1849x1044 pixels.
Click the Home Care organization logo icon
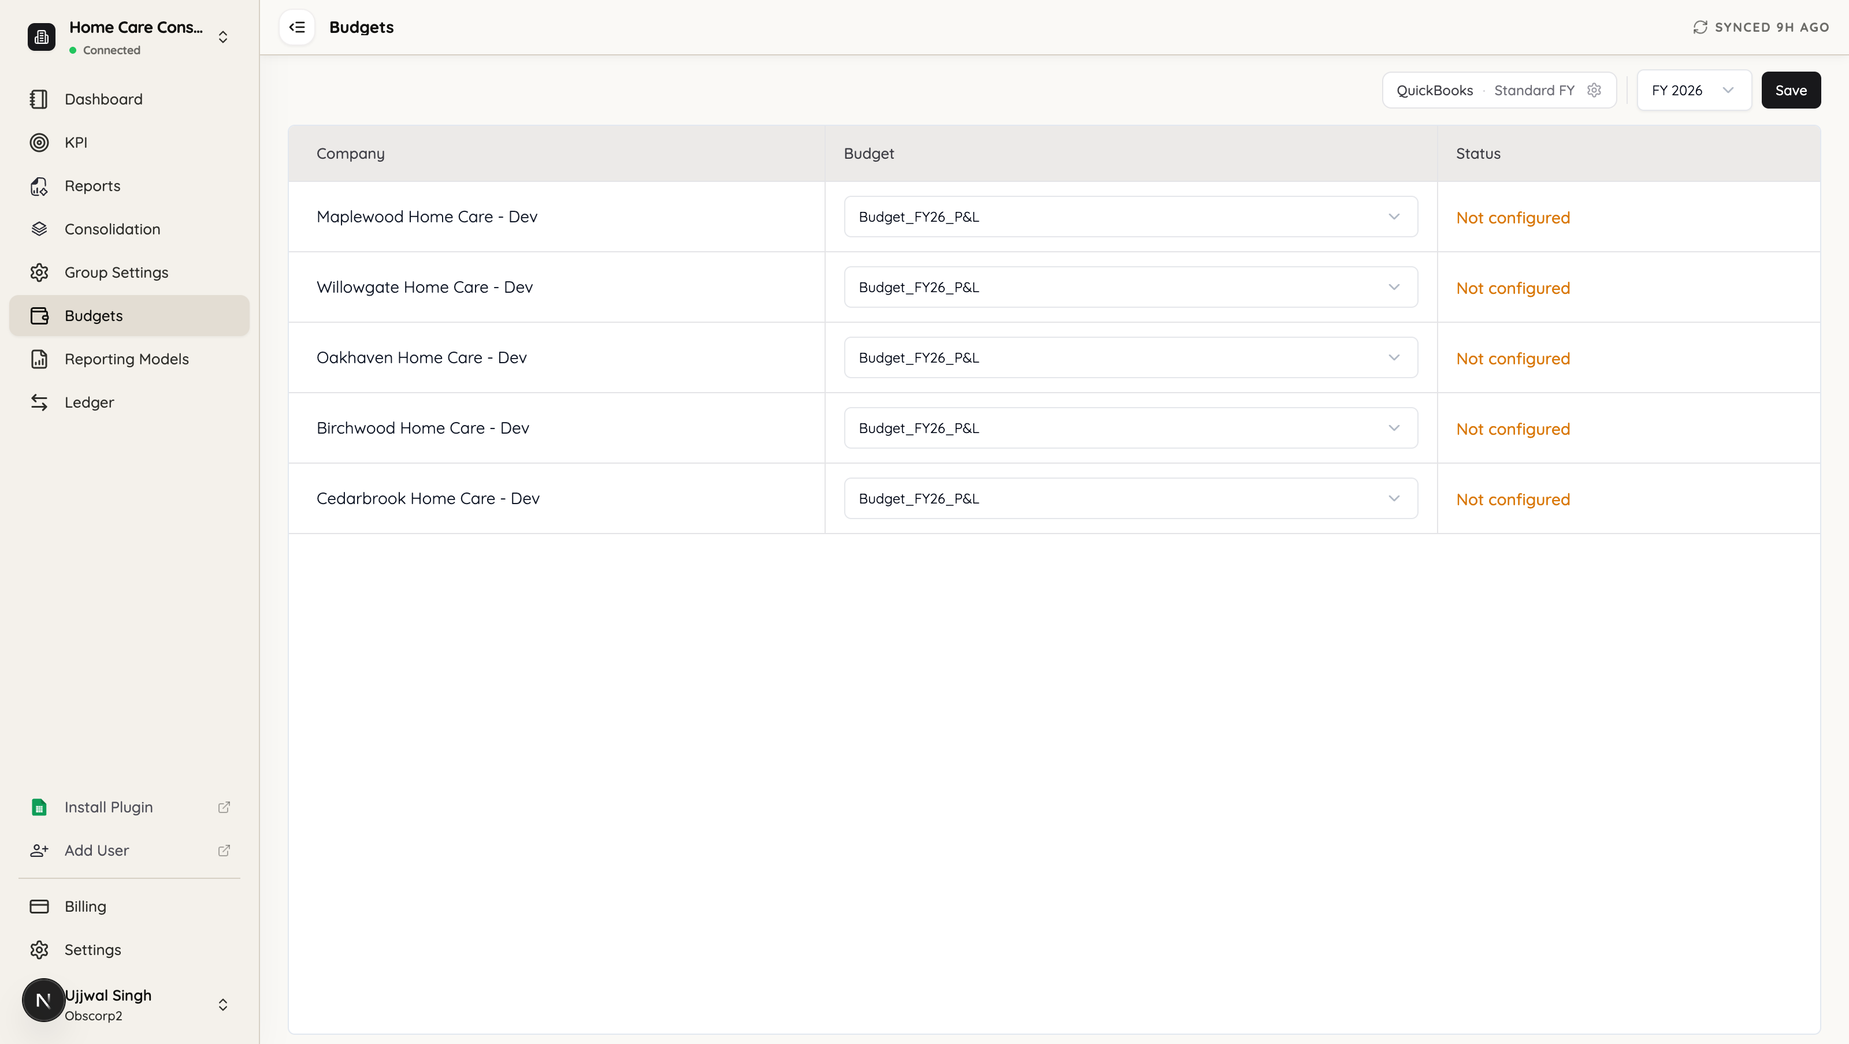pyautogui.click(x=42, y=38)
